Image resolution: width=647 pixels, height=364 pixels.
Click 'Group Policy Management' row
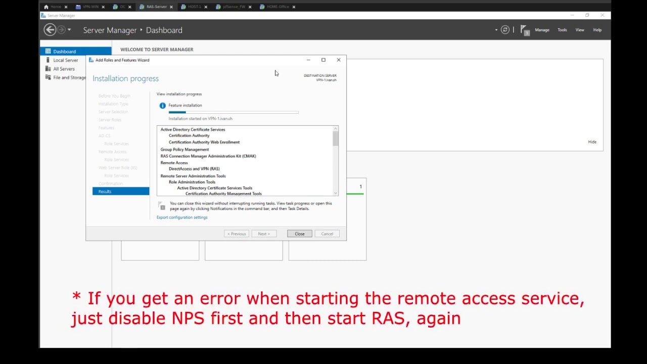pyautogui.click(x=184, y=150)
